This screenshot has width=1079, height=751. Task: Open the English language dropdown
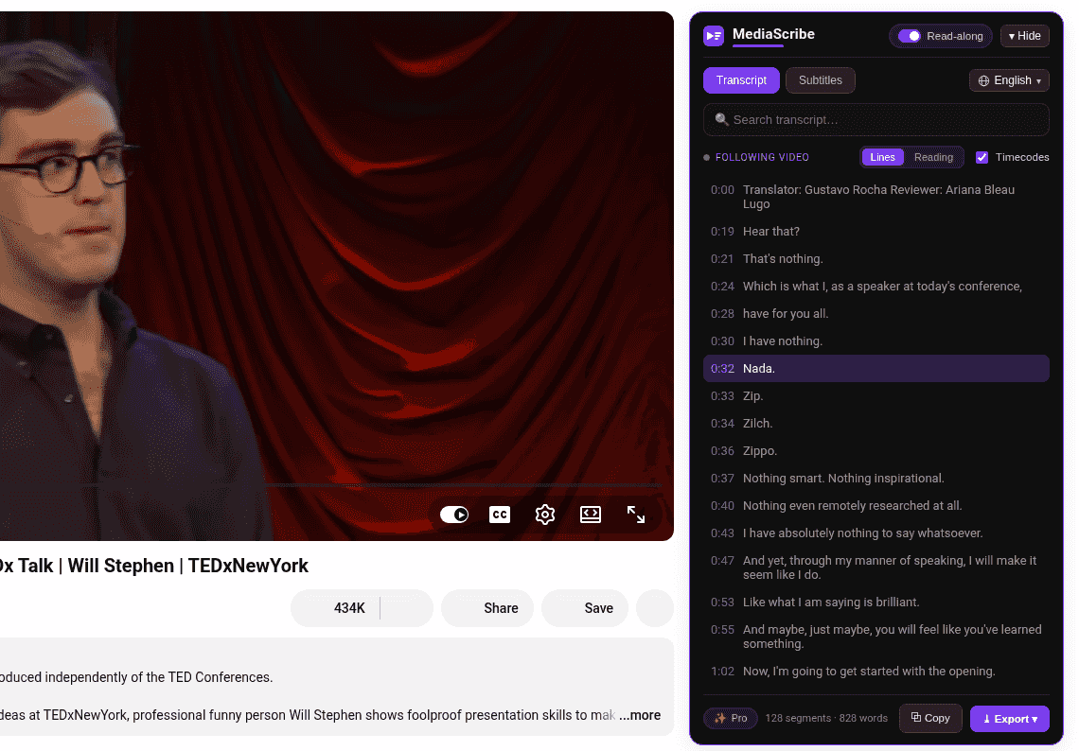tap(1009, 80)
